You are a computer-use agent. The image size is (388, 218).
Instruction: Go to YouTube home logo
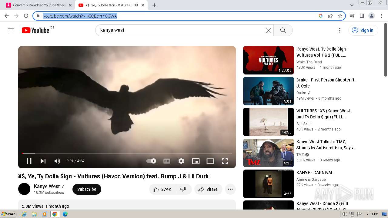point(35,30)
